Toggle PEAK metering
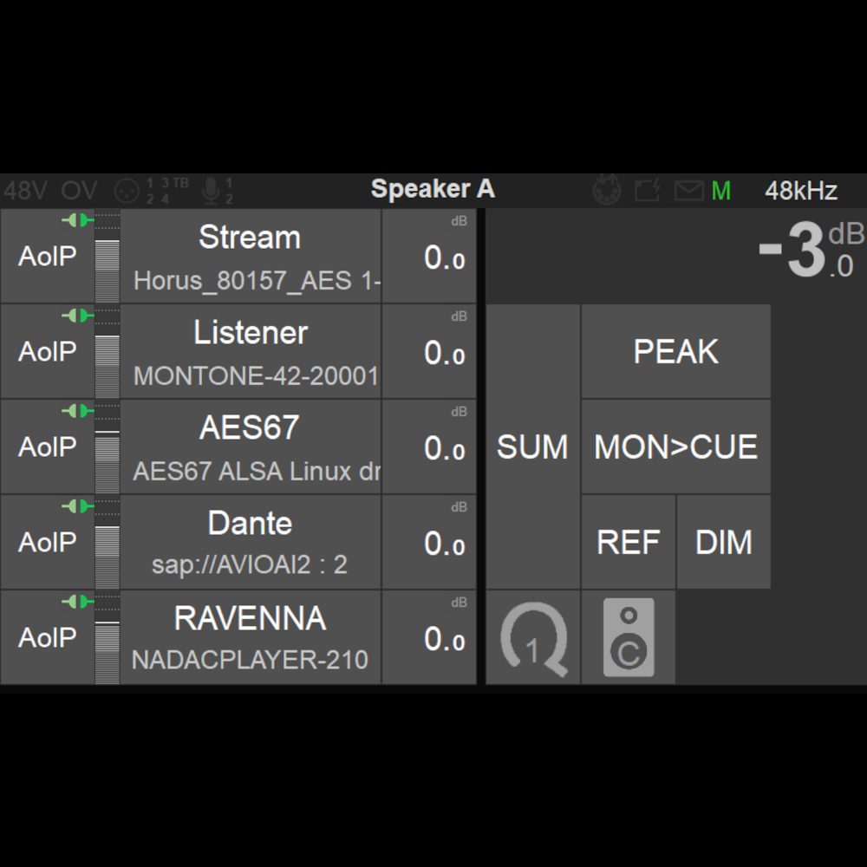Image resolution: width=867 pixels, height=867 pixels. point(675,351)
